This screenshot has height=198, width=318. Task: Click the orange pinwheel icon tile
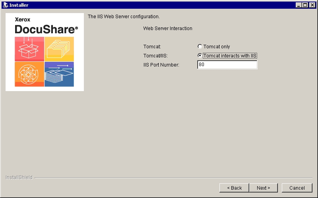(x=29, y=74)
